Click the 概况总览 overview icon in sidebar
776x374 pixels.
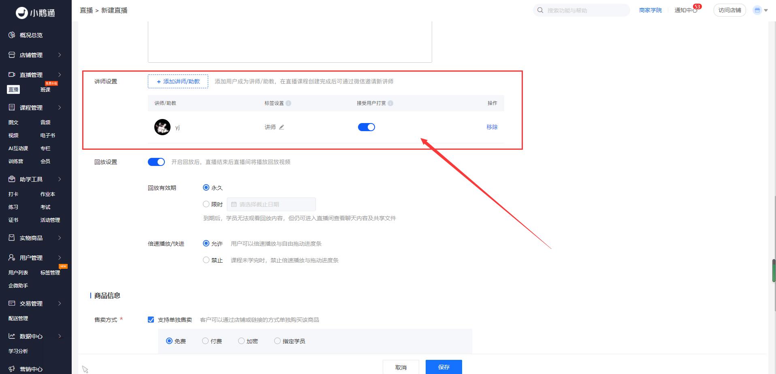12,35
